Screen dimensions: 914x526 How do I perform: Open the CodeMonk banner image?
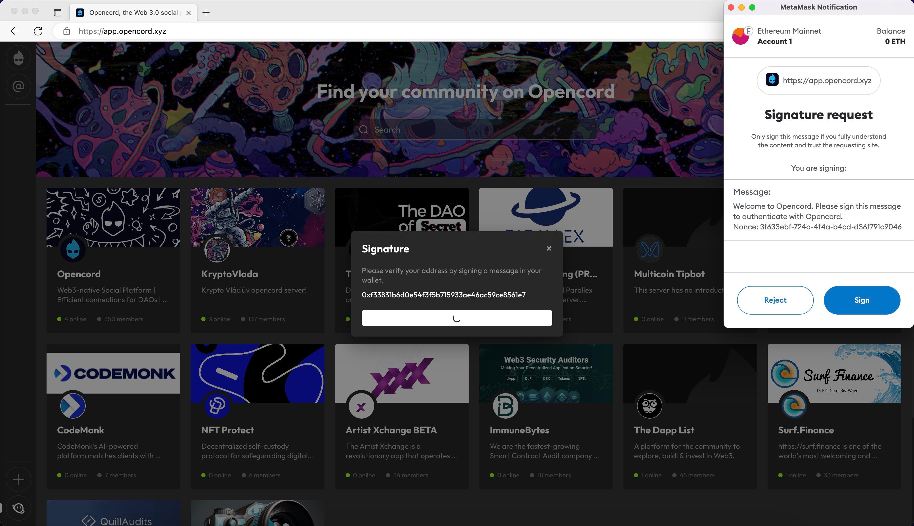[113, 373]
